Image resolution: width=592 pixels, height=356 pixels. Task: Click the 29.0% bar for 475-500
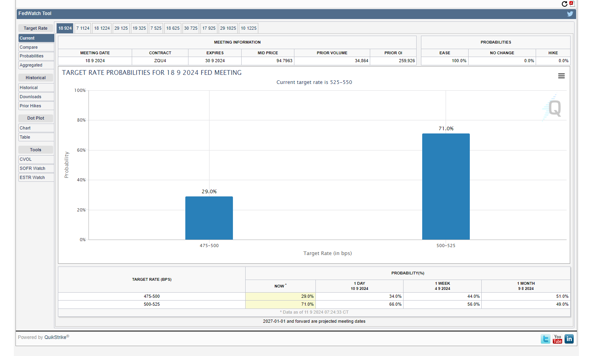(x=209, y=218)
